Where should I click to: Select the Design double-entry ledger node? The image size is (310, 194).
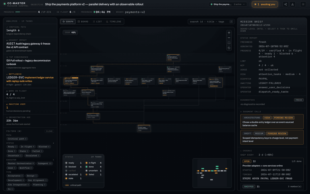pos(97,70)
